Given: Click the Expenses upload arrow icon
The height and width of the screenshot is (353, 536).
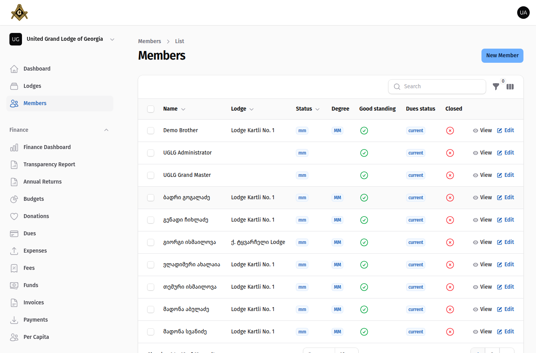Looking at the screenshot, I should (14, 251).
